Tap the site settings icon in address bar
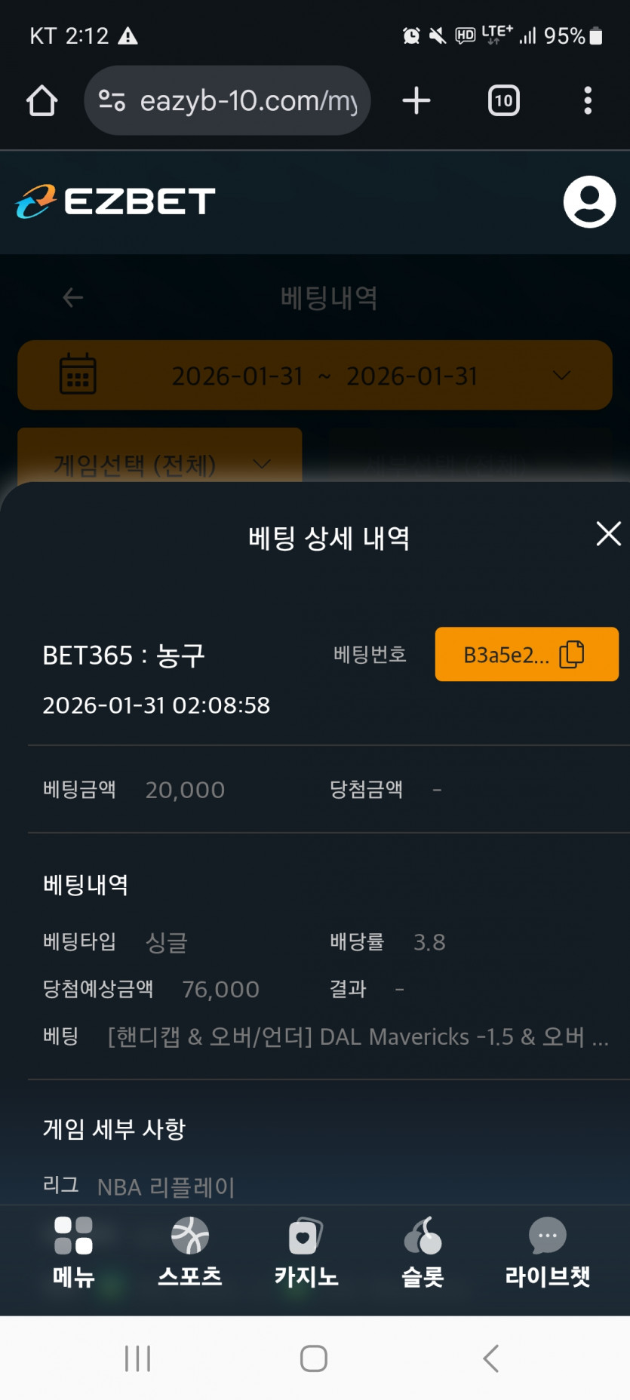Screen dimensions: 630x1400 (112, 100)
